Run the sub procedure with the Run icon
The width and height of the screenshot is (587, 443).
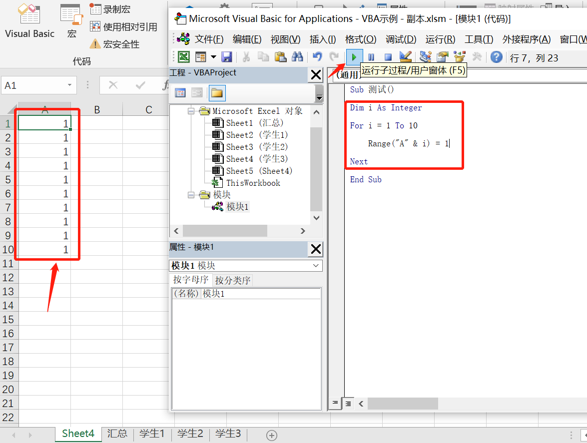tap(354, 57)
